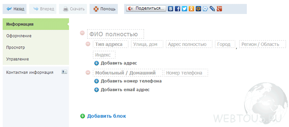Viewport: 289px width, 127px height.
Task: Click the Индекс postal code field
Action: (x=104, y=54)
